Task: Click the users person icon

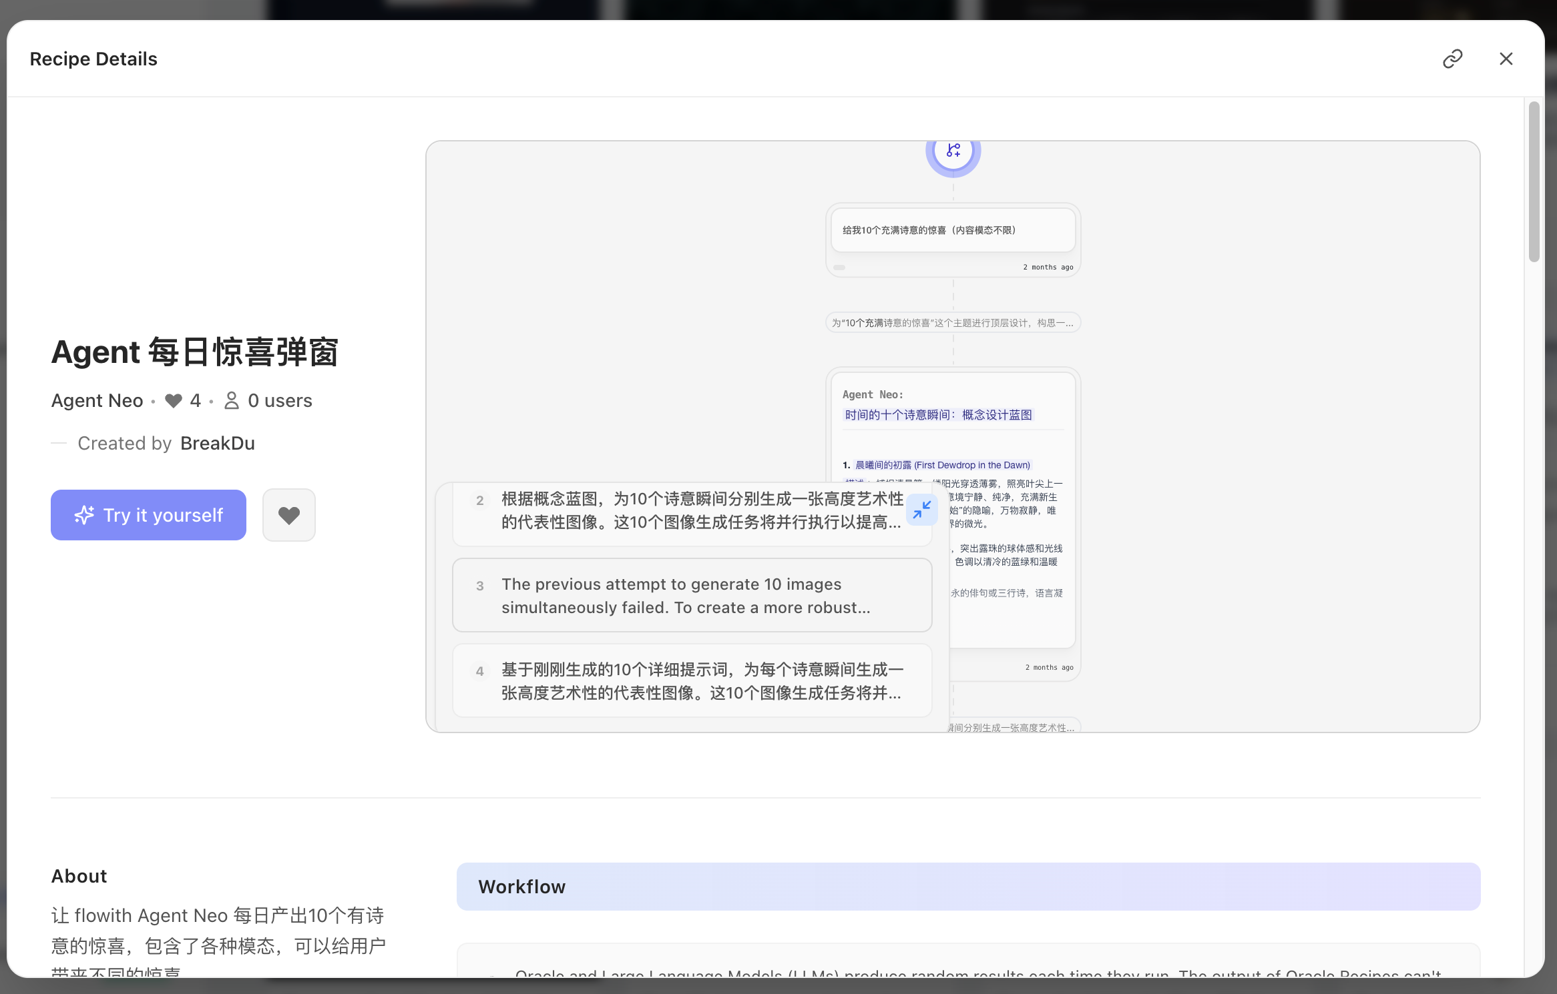Action: (232, 400)
